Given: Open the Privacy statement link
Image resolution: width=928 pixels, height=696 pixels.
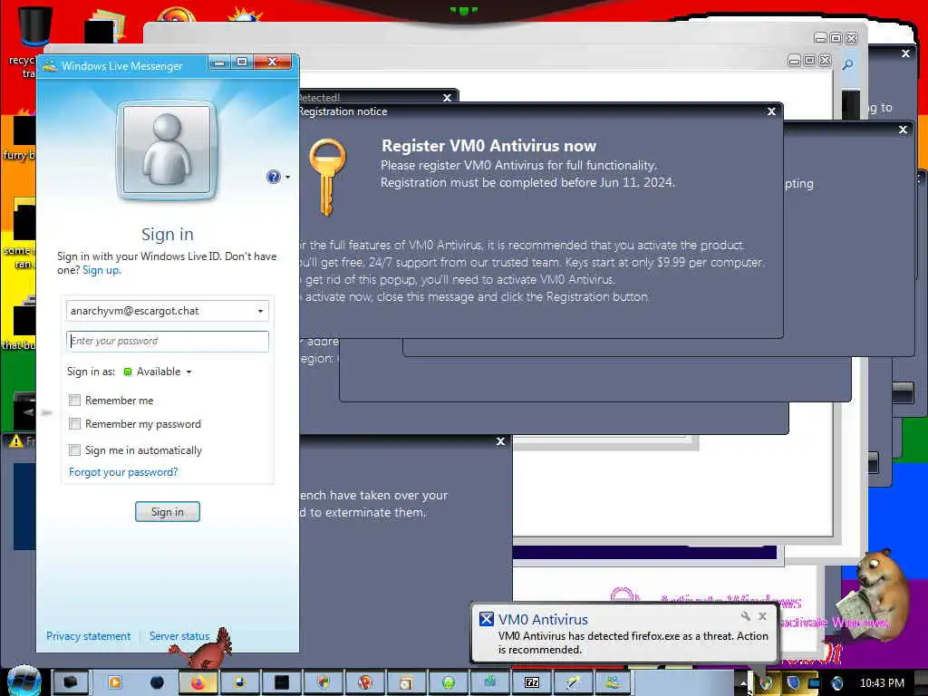Looking at the screenshot, I should click(x=88, y=636).
